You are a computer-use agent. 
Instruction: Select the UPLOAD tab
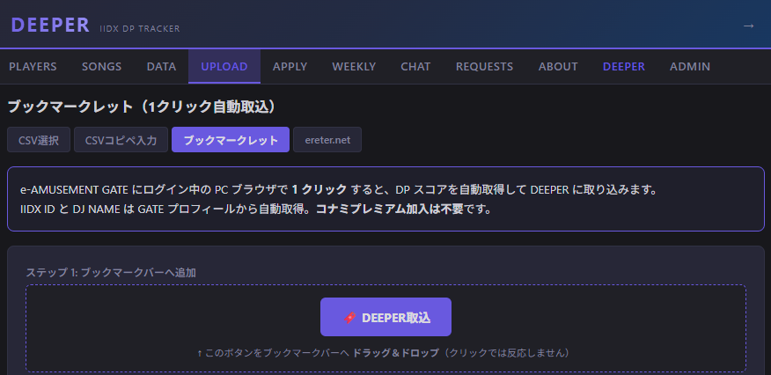click(x=224, y=66)
